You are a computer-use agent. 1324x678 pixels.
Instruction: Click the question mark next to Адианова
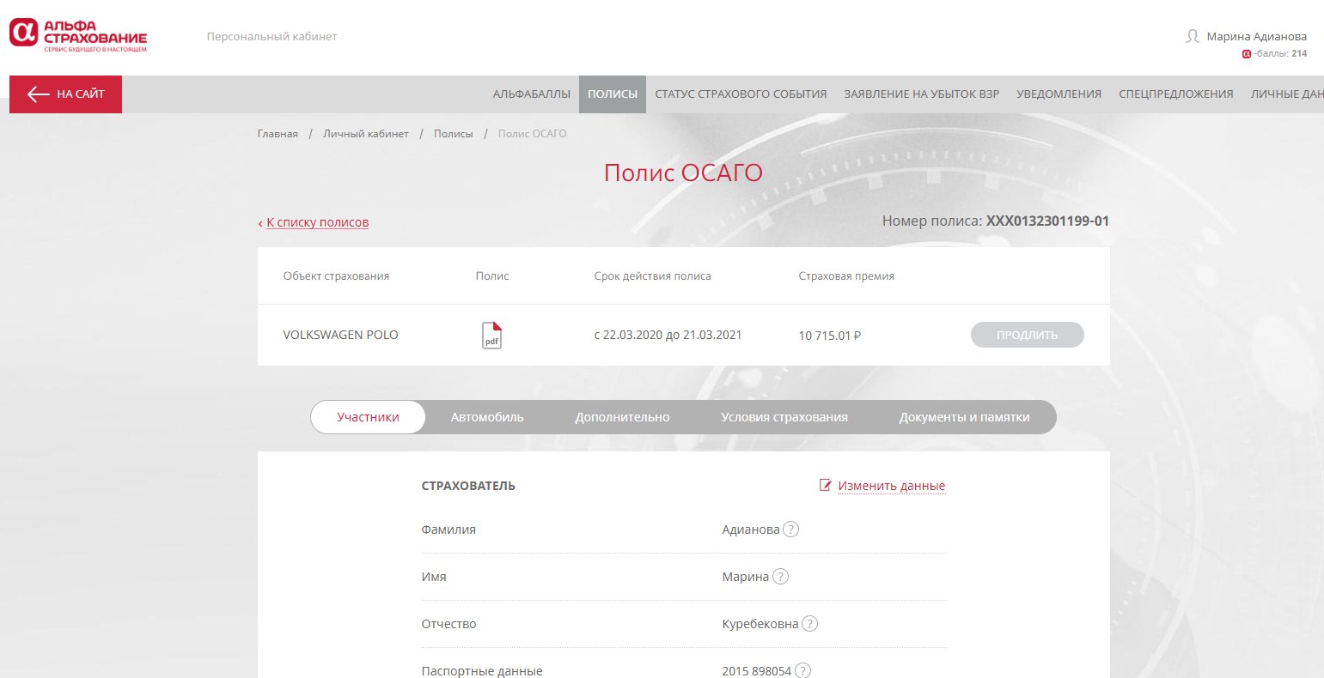pyautogui.click(x=791, y=530)
